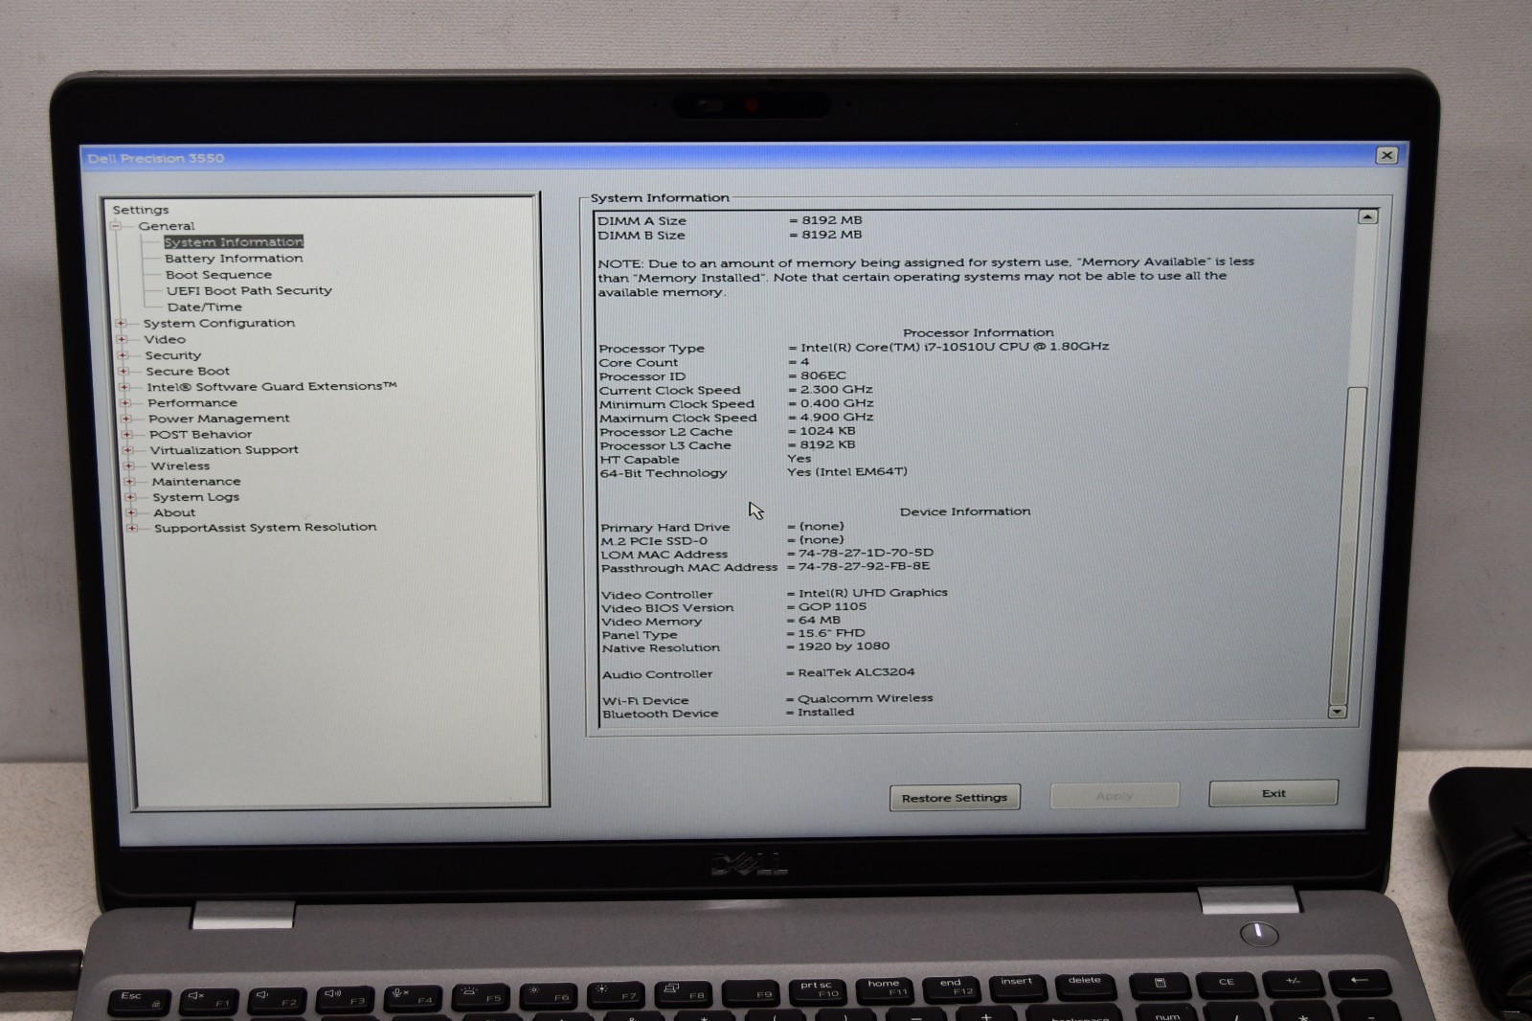Select the Wireless category label
The width and height of the screenshot is (1532, 1021).
pyautogui.click(x=180, y=466)
